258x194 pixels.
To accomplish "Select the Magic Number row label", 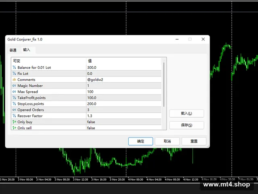I will [30, 86].
